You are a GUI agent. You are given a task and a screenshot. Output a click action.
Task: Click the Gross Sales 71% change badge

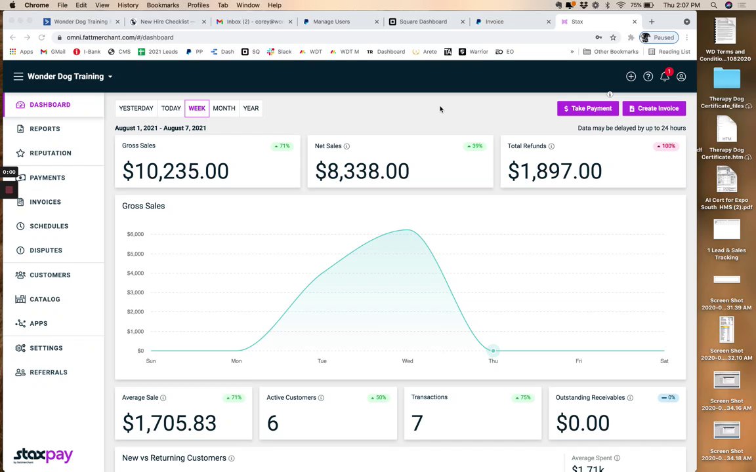click(x=282, y=146)
